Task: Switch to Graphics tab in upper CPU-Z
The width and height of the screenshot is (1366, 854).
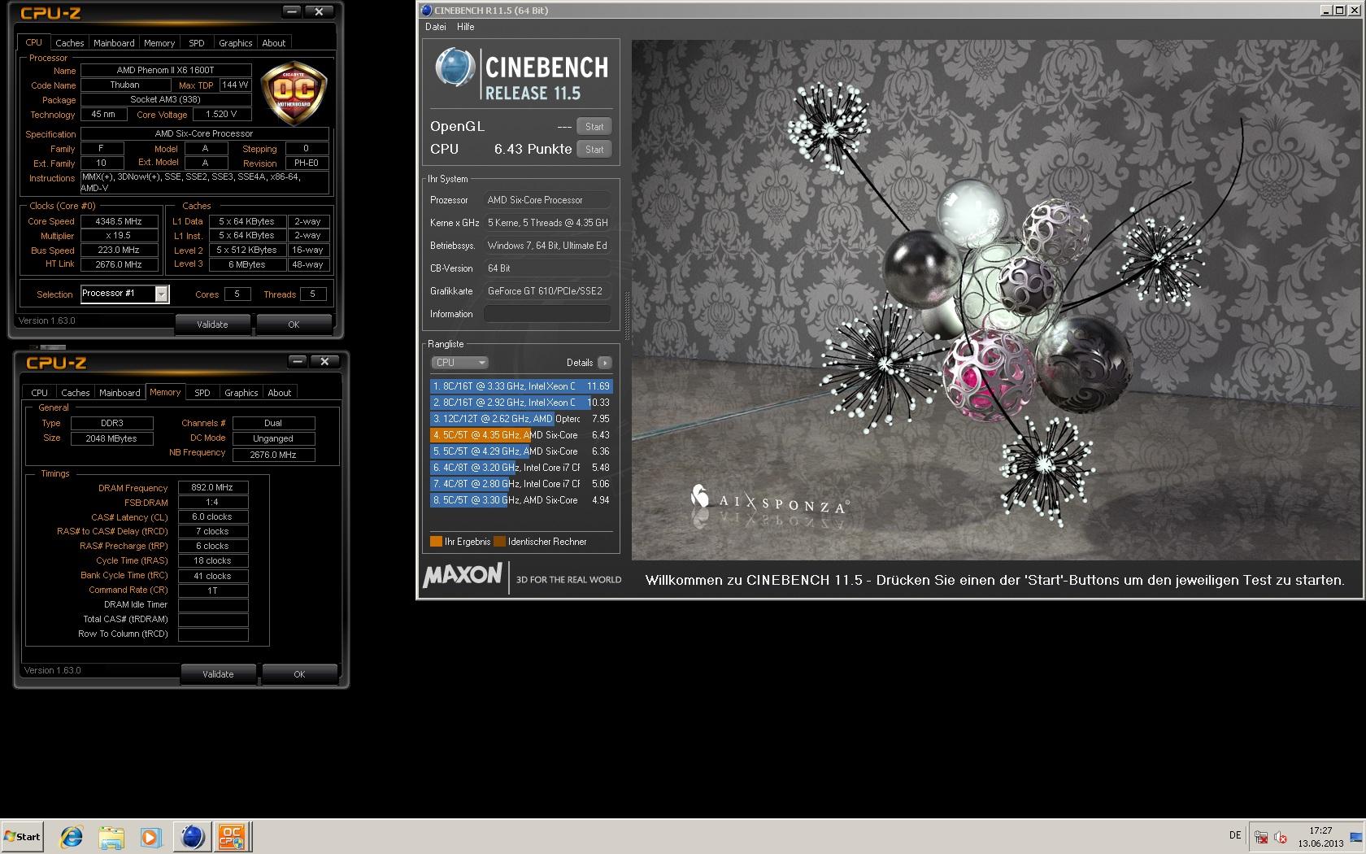Action: point(236,43)
